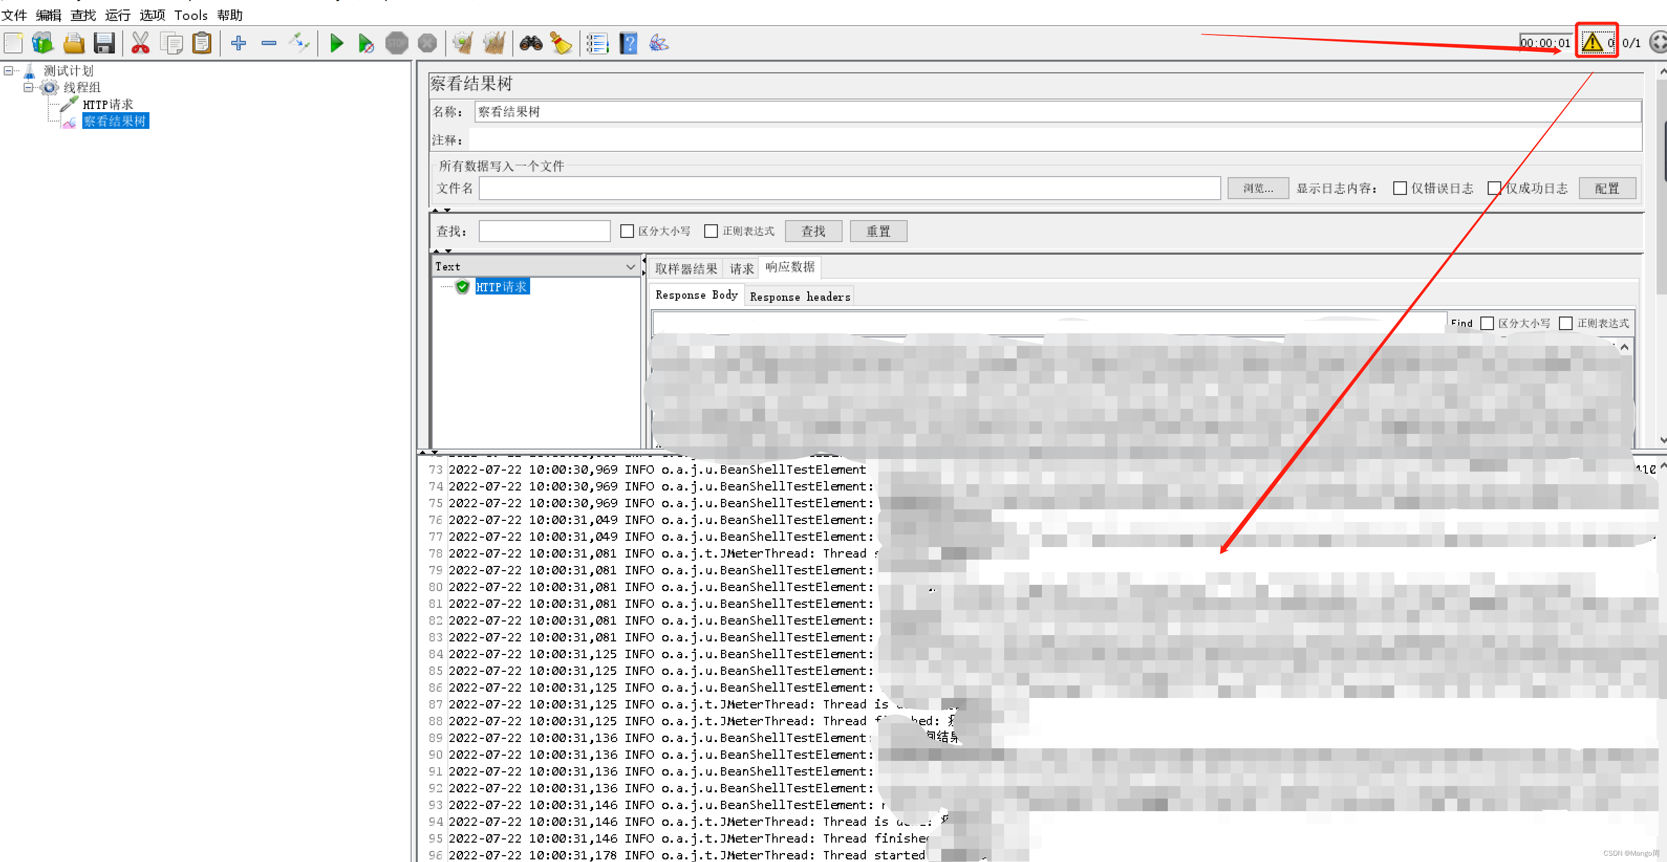Click the 浏览... button
Screen dimensions: 1667x862
pyautogui.click(x=1258, y=188)
